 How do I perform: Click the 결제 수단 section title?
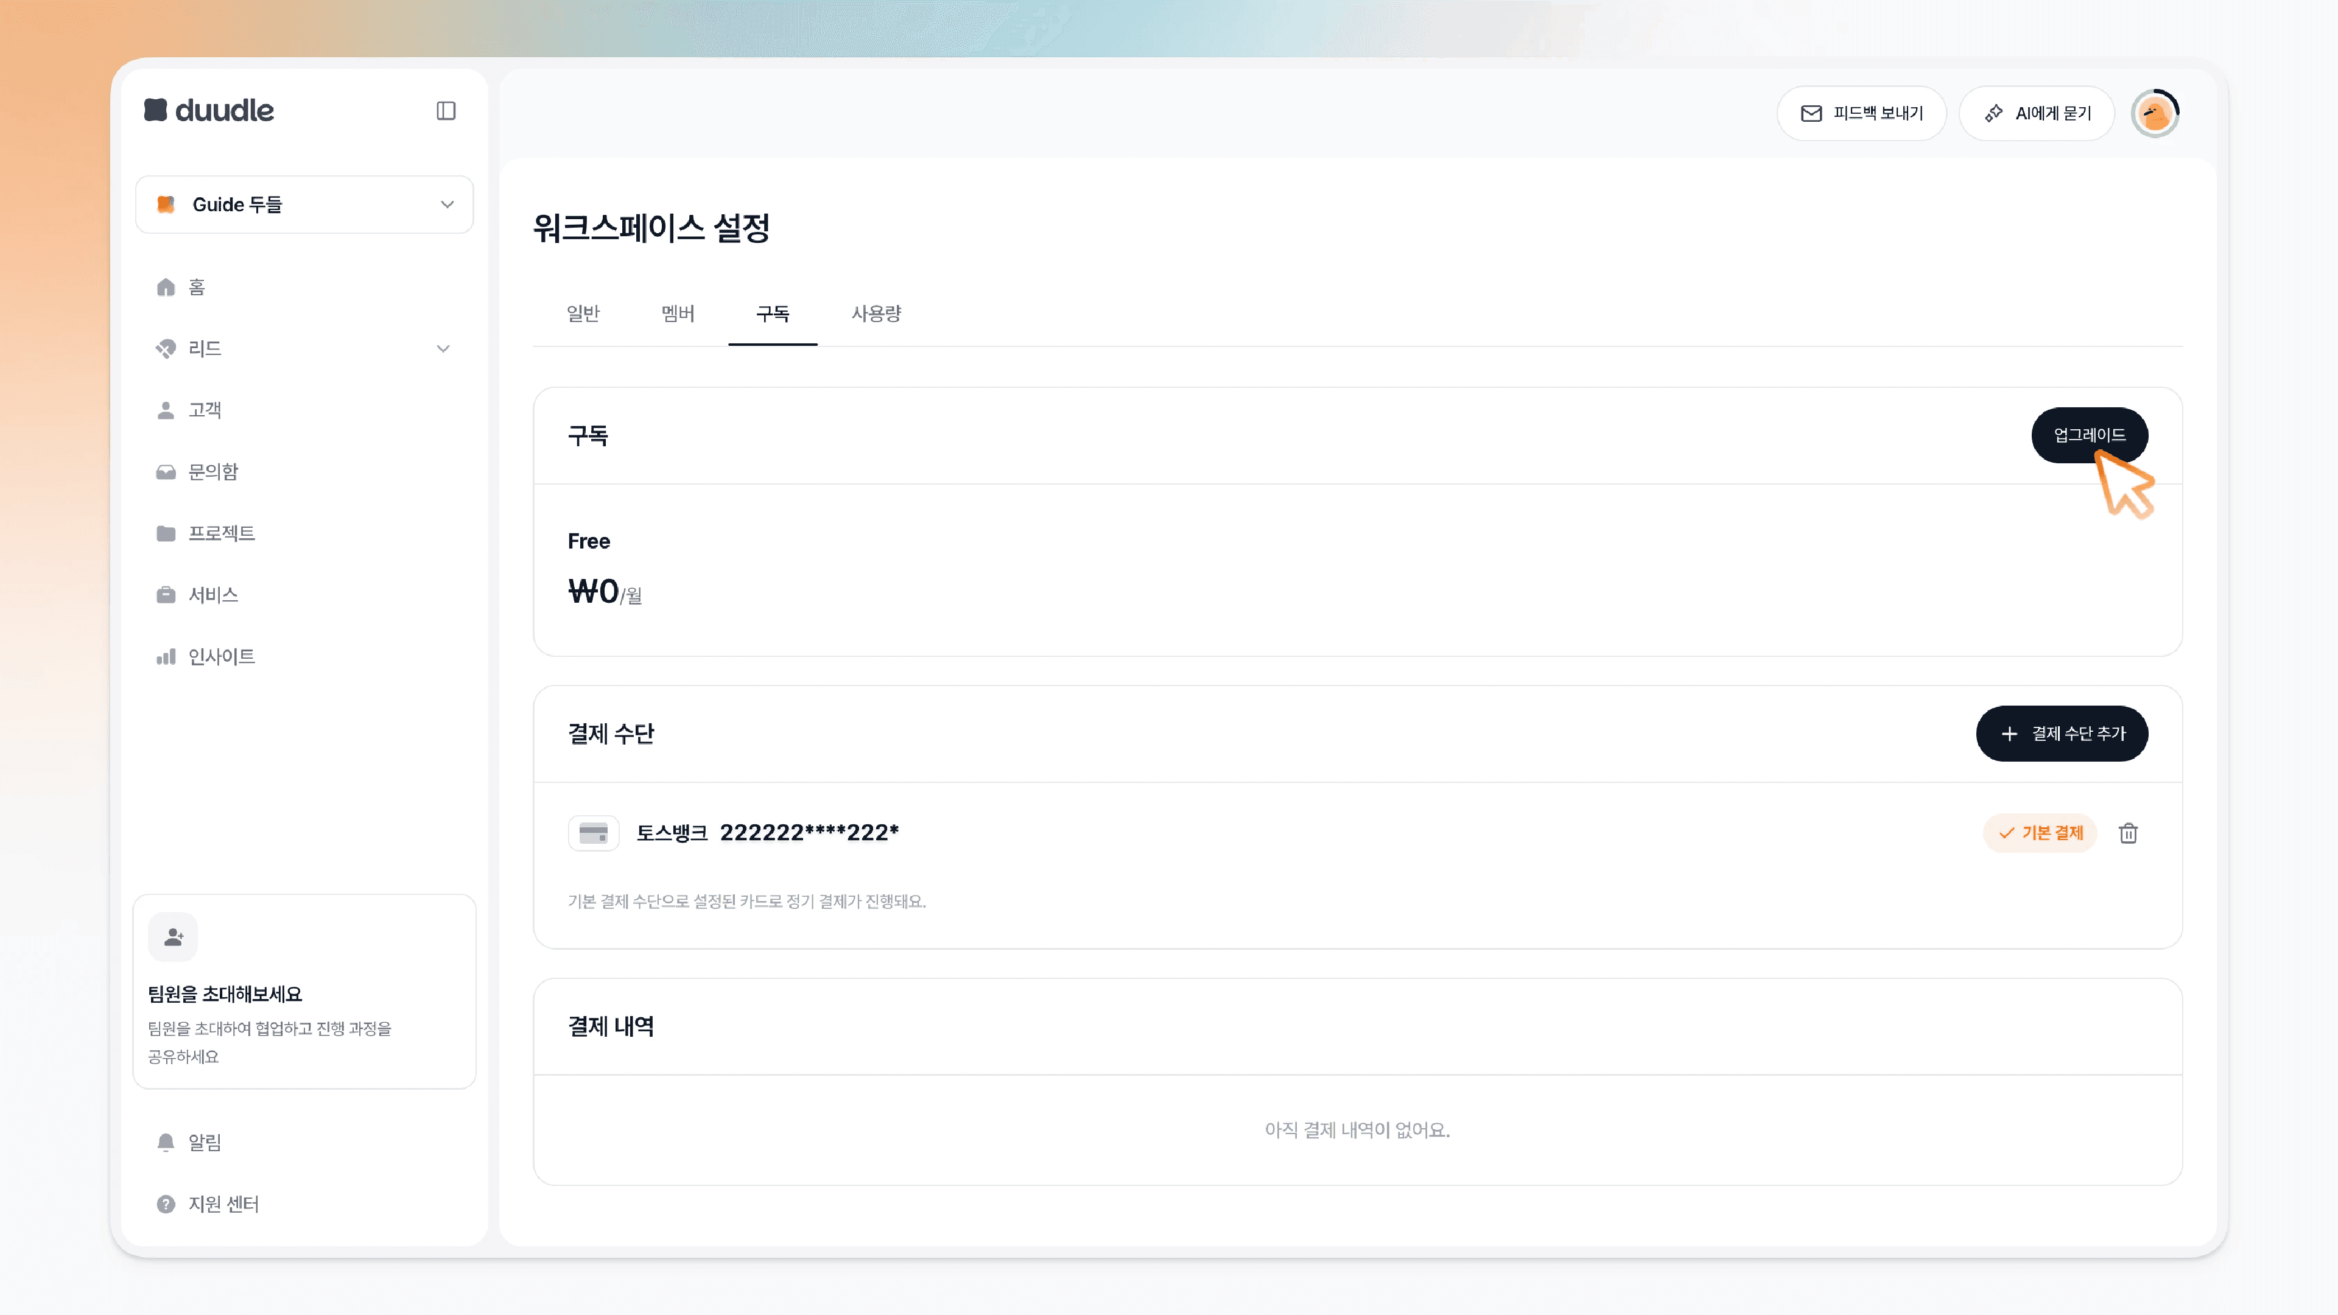point(611,733)
